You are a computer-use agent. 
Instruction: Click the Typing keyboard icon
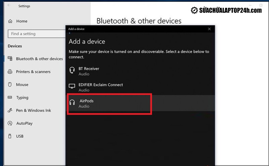point(10,98)
